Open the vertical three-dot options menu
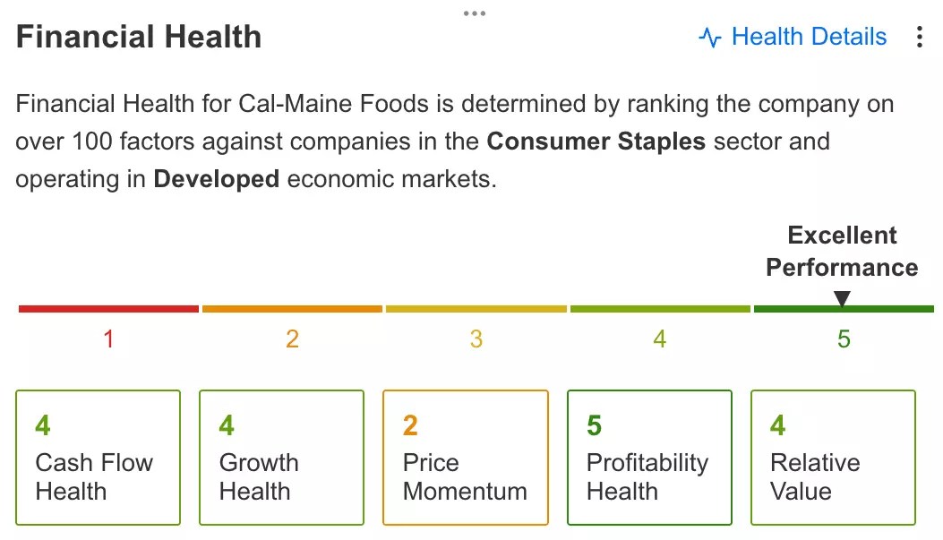Screen dimensions: 943x540 tap(920, 37)
